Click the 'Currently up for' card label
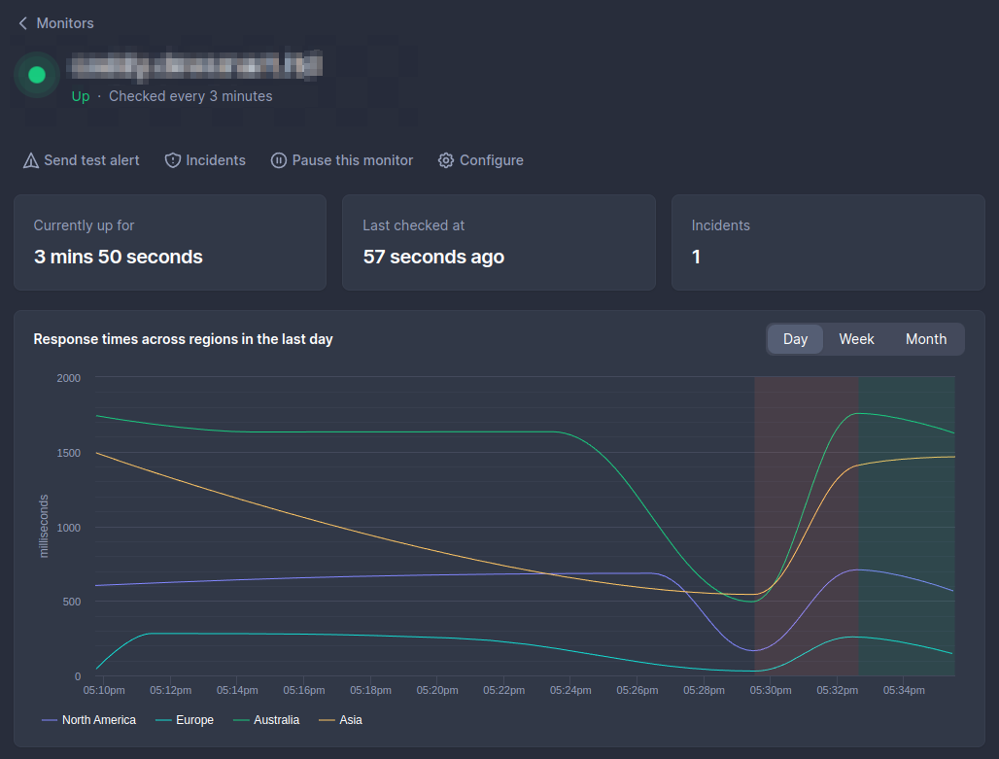The height and width of the screenshot is (759, 999). click(85, 225)
